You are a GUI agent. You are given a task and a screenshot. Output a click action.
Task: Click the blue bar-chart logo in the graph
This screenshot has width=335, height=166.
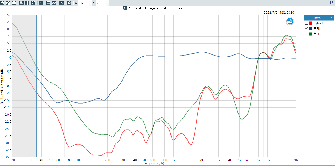click(289, 21)
